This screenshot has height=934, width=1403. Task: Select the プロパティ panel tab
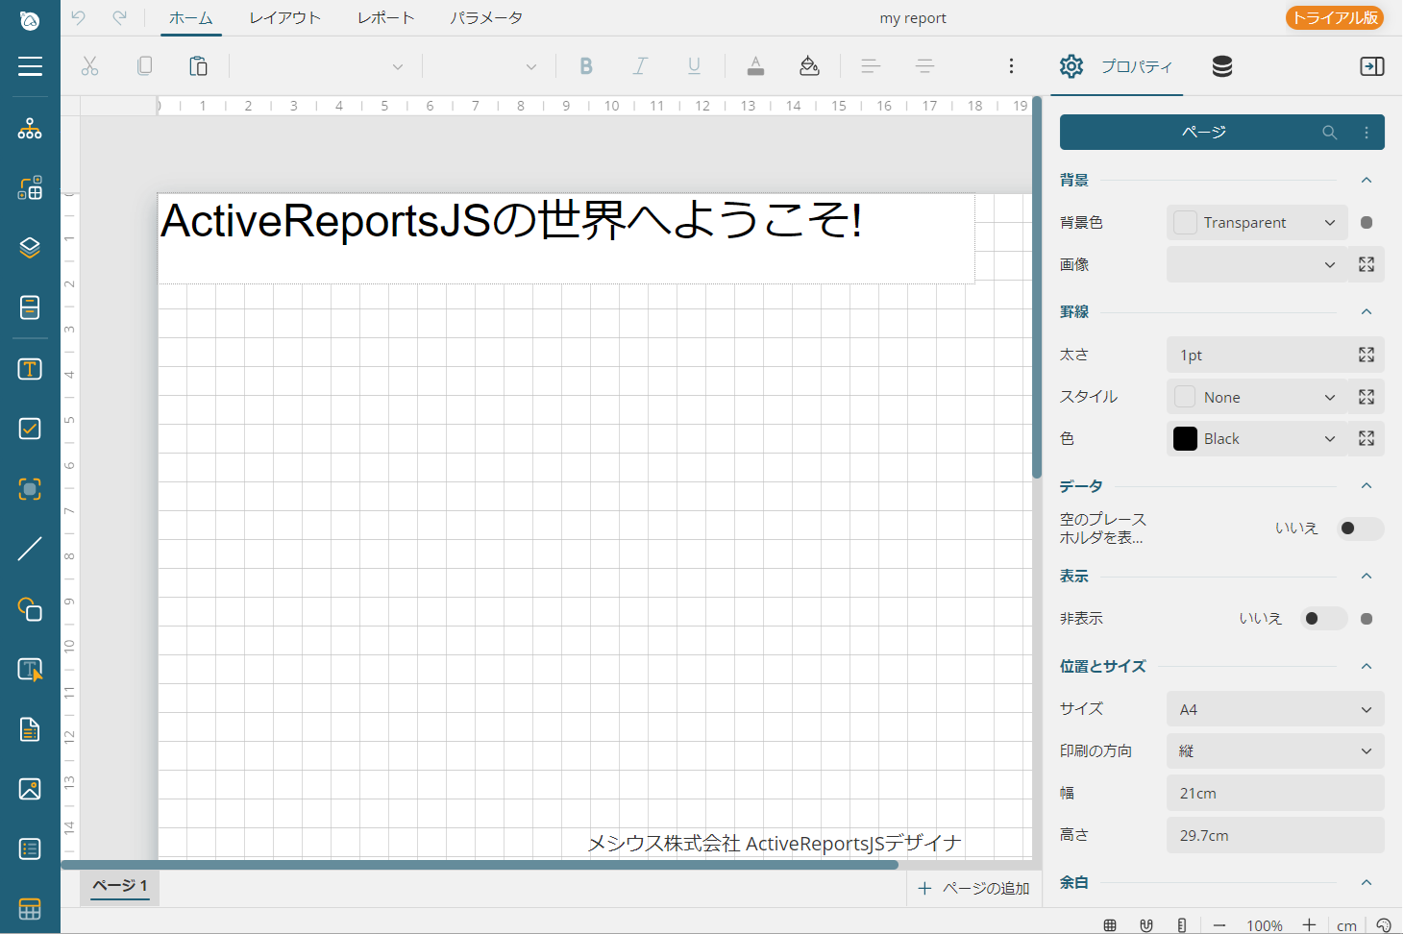coord(1117,66)
